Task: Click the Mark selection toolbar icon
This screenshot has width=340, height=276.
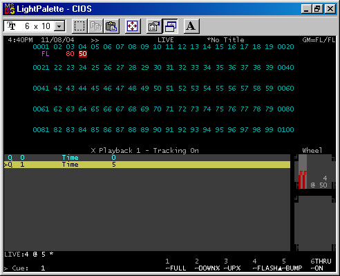Action: [79, 26]
